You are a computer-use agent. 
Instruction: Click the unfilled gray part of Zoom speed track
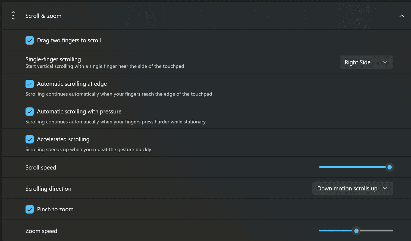pos(377,231)
